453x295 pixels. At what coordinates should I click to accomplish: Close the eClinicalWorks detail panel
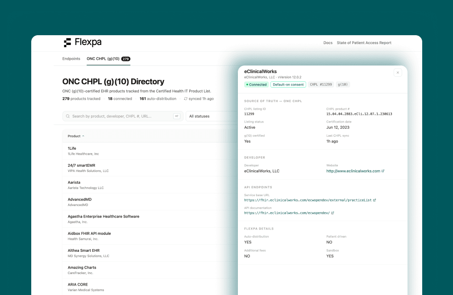pyautogui.click(x=398, y=72)
